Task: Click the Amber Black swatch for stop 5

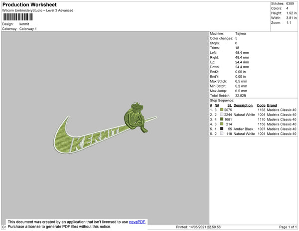Action: point(222,129)
